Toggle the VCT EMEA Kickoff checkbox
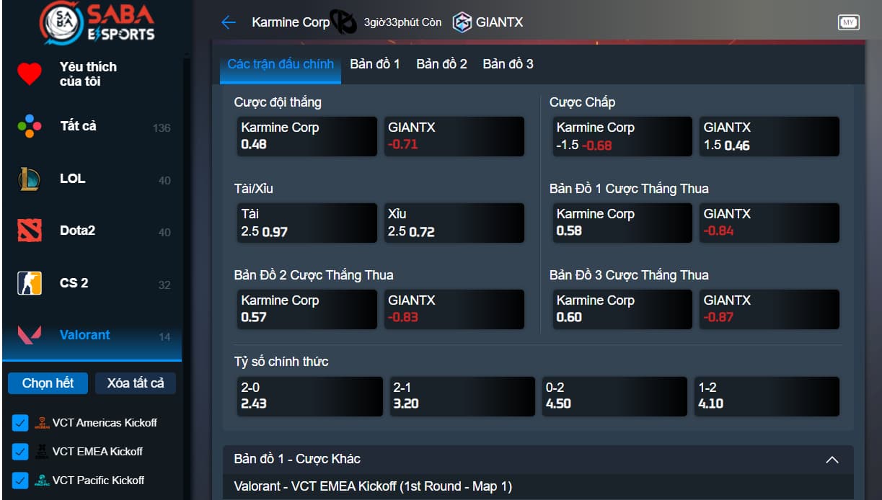Image resolution: width=882 pixels, height=500 pixels. tap(20, 452)
